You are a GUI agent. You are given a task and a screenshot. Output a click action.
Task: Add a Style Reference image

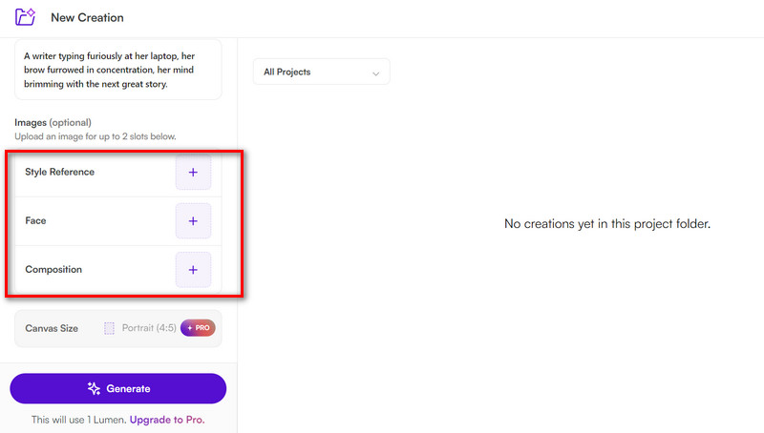(x=193, y=173)
